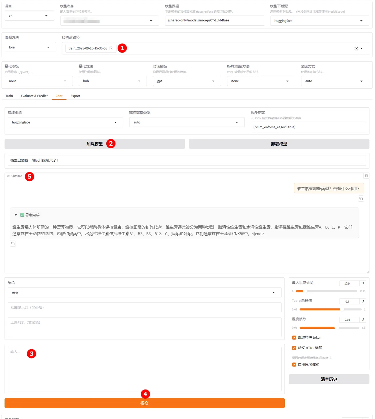The width and height of the screenshot is (375, 419).
Task: Open the inference data type dropdown
Action: point(187,122)
